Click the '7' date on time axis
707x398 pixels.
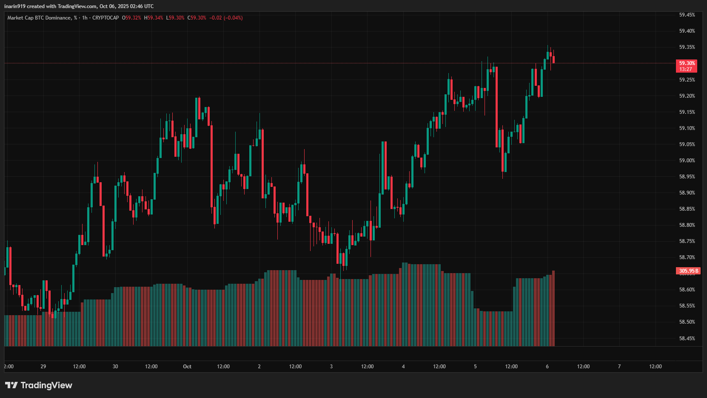tap(619, 367)
